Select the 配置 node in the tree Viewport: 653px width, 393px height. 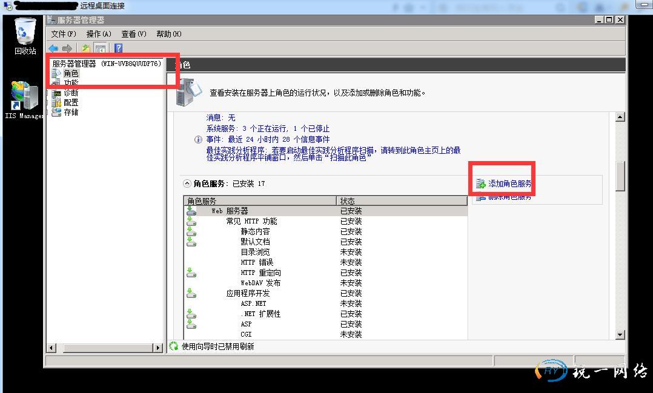coord(71,102)
